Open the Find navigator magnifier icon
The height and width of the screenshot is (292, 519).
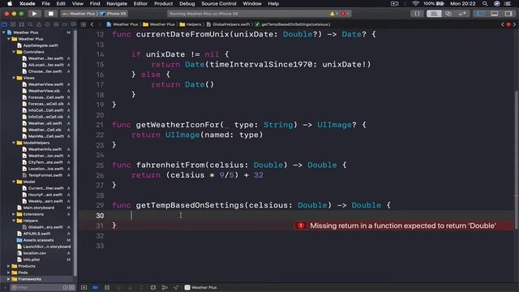click(x=30, y=24)
